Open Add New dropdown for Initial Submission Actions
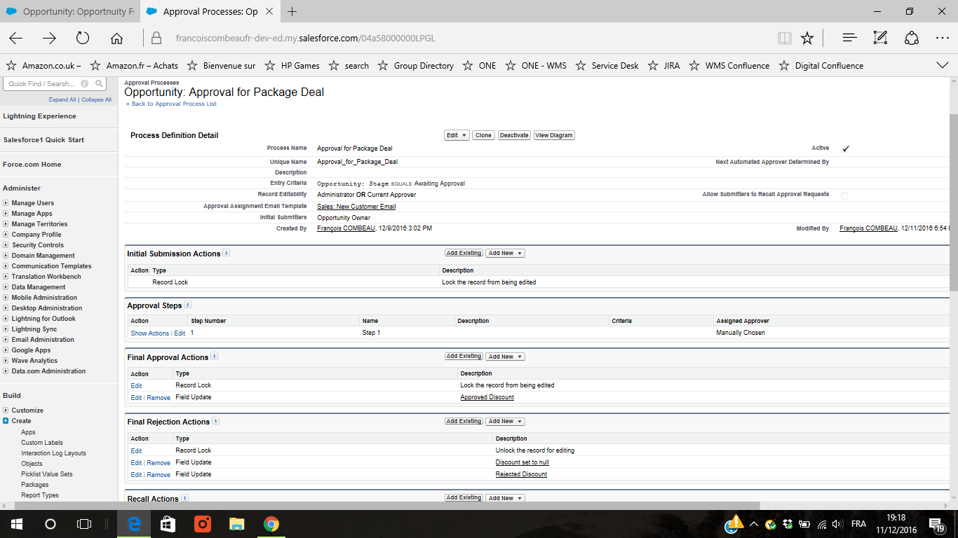Viewport: 958px width, 538px height. click(x=505, y=253)
